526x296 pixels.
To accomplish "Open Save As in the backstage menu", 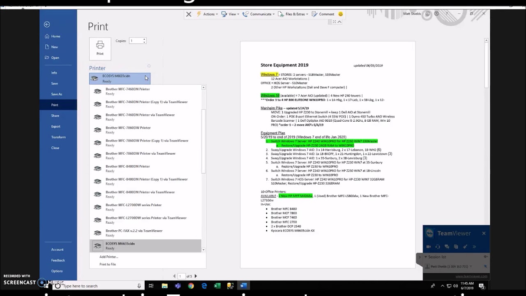I will pyautogui.click(x=57, y=94).
